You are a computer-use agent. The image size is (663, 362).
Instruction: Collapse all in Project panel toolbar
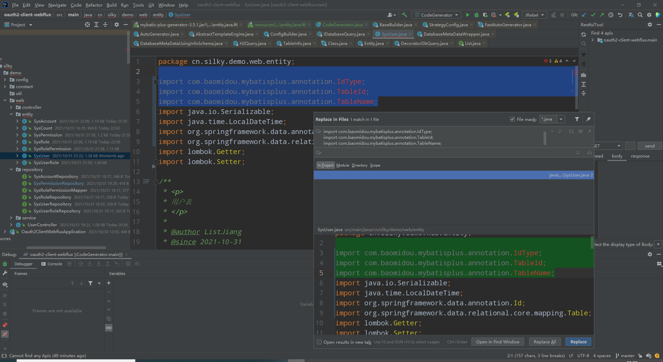coord(105,25)
